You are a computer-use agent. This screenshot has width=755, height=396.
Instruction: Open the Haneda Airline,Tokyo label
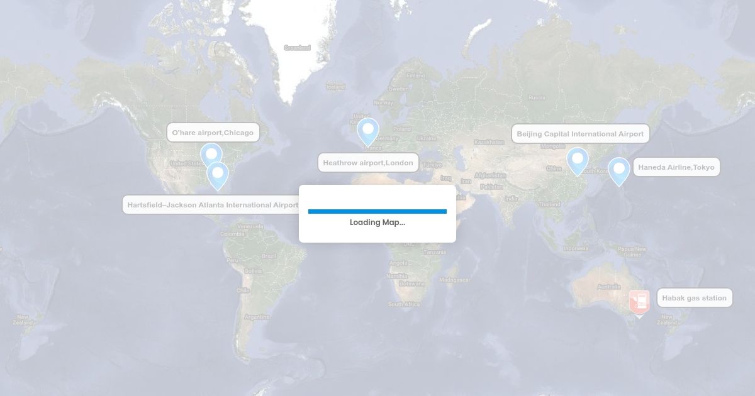[x=676, y=167]
